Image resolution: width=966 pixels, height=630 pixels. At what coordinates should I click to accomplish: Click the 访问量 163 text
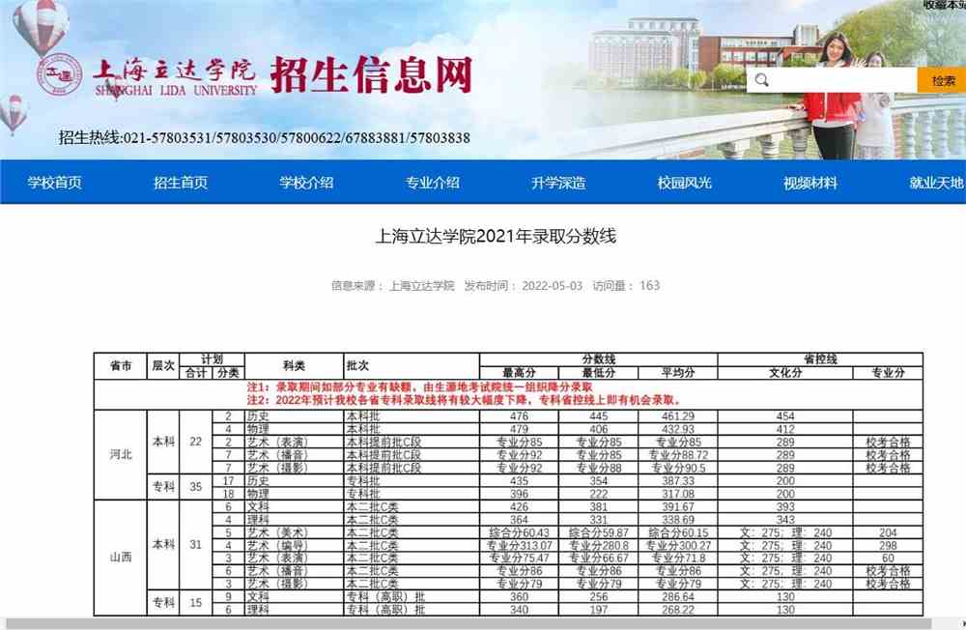[626, 286]
